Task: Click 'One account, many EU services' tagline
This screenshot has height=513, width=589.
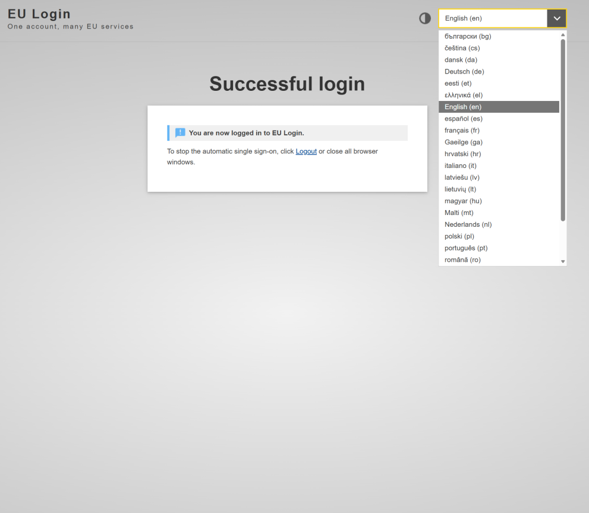Action: (x=70, y=27)
